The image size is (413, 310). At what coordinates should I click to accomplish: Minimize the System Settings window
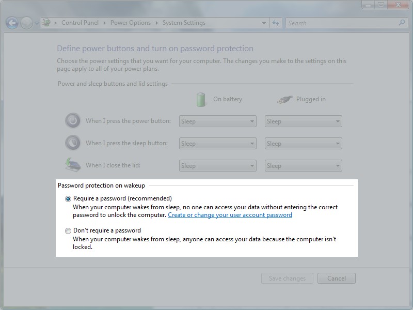point(368,5)
